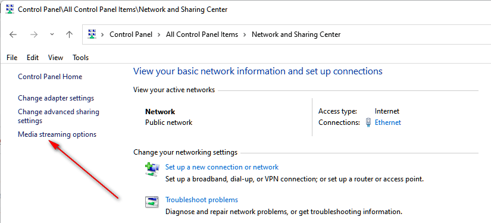Go up one level with up arrow
The width and height of the screenshot is (491, 223).
click(70, 34)
